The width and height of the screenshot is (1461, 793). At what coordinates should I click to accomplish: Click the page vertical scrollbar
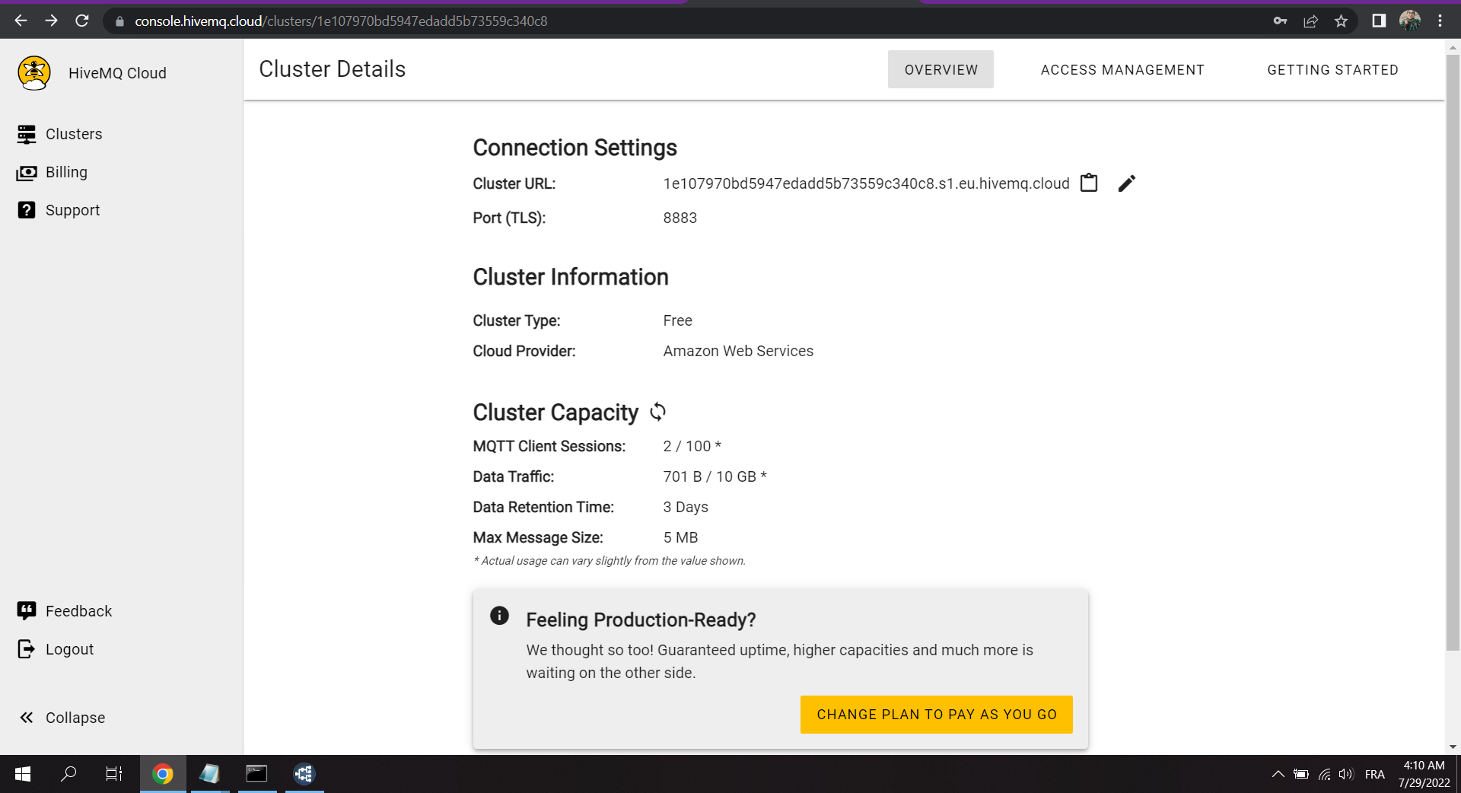tap(1453, 353)
